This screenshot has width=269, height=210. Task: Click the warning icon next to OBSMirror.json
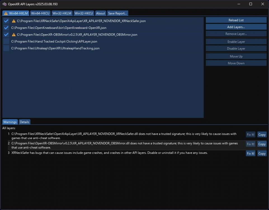click(13, 34)
